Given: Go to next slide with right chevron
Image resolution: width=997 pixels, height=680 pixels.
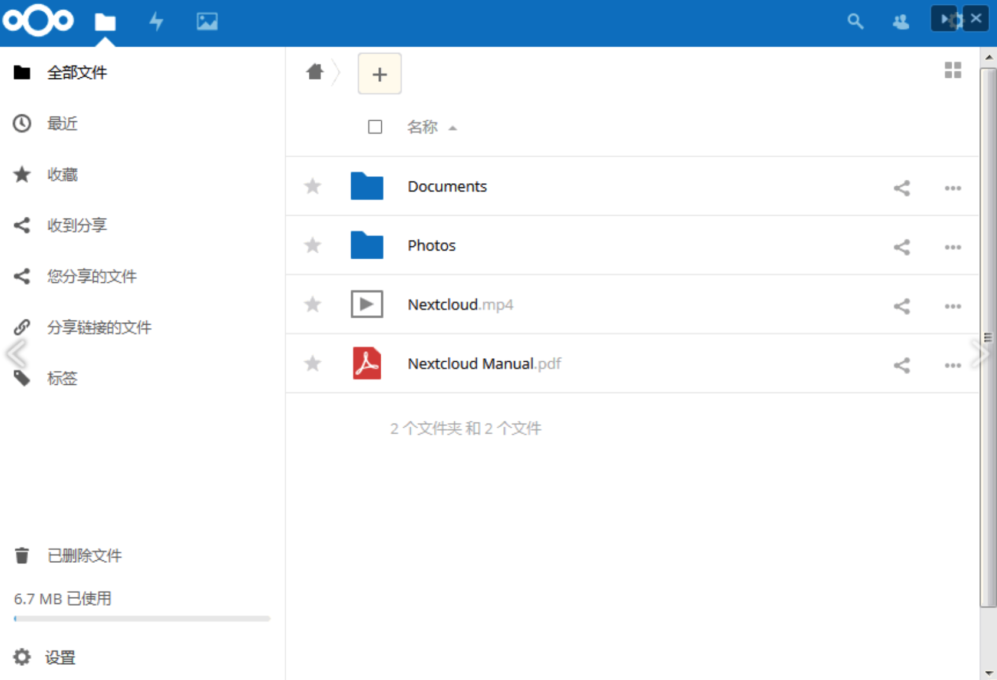Looking at the screenshot, I should [x=981, y=354].
